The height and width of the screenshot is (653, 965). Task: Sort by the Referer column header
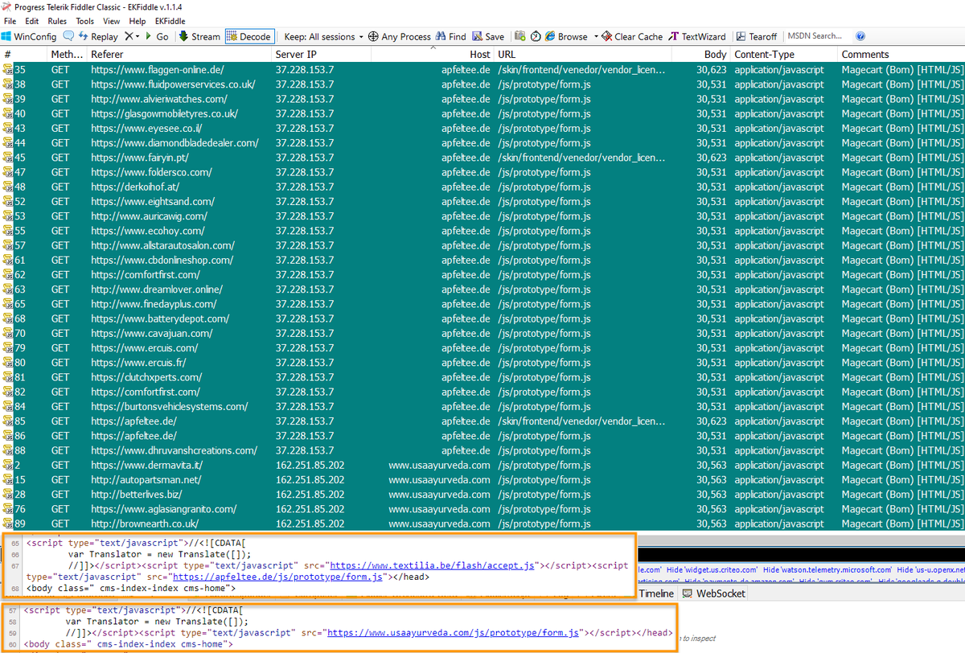pyautogui.click(x=179, y=55)
